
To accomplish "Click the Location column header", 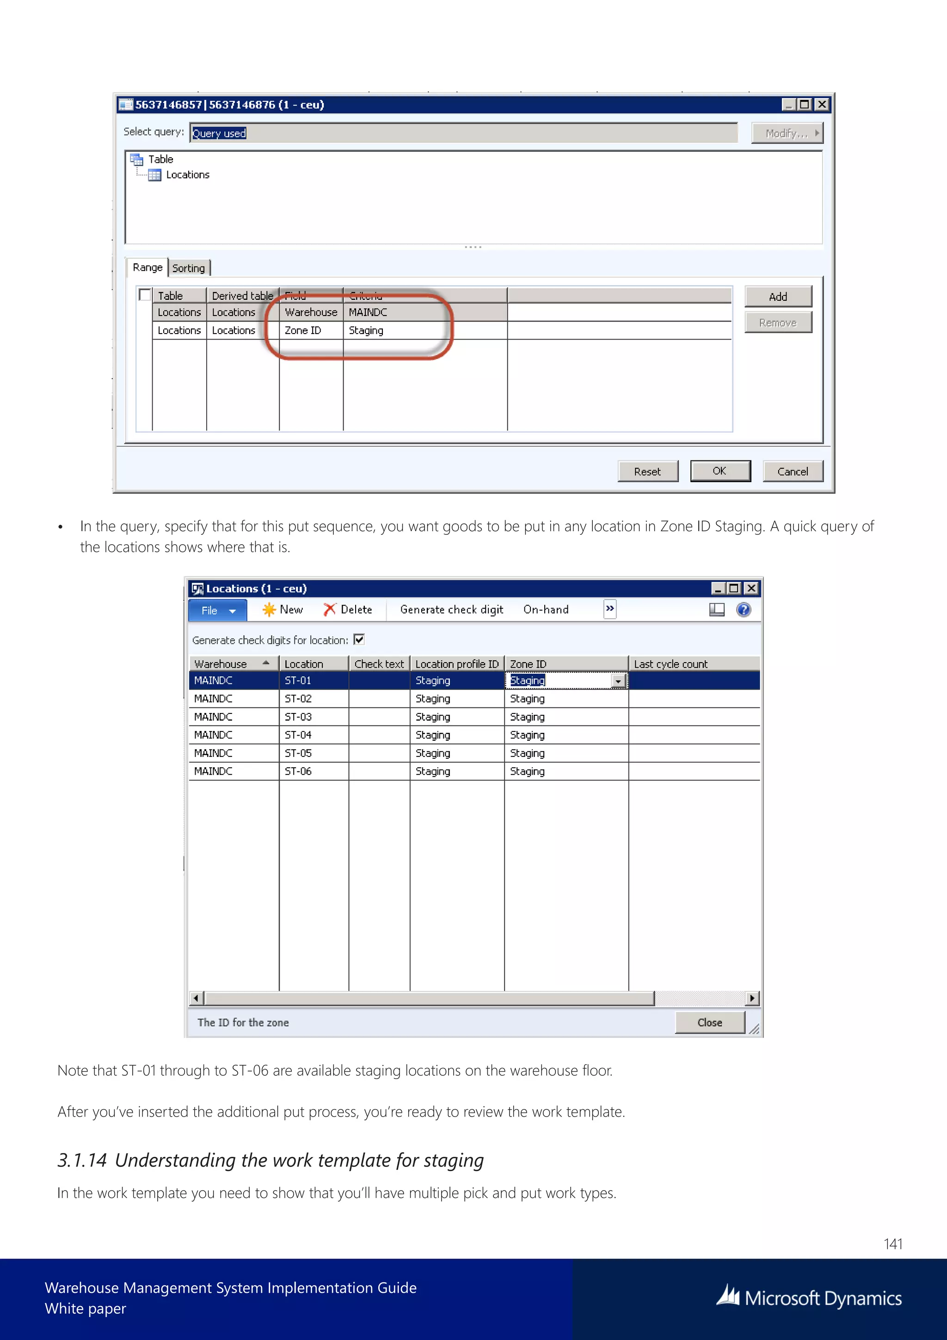I will pyautogui.click(x=314, y=664).
